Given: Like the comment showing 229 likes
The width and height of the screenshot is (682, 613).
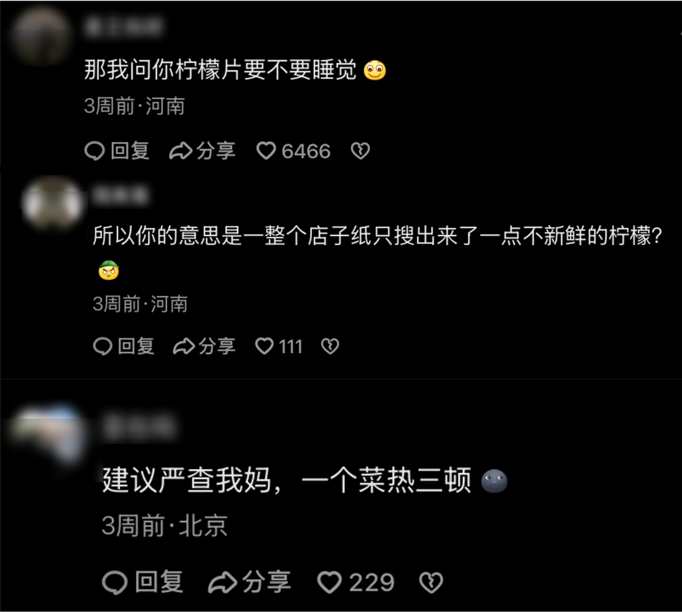Looking at the screenshot, I should point(356,582).
